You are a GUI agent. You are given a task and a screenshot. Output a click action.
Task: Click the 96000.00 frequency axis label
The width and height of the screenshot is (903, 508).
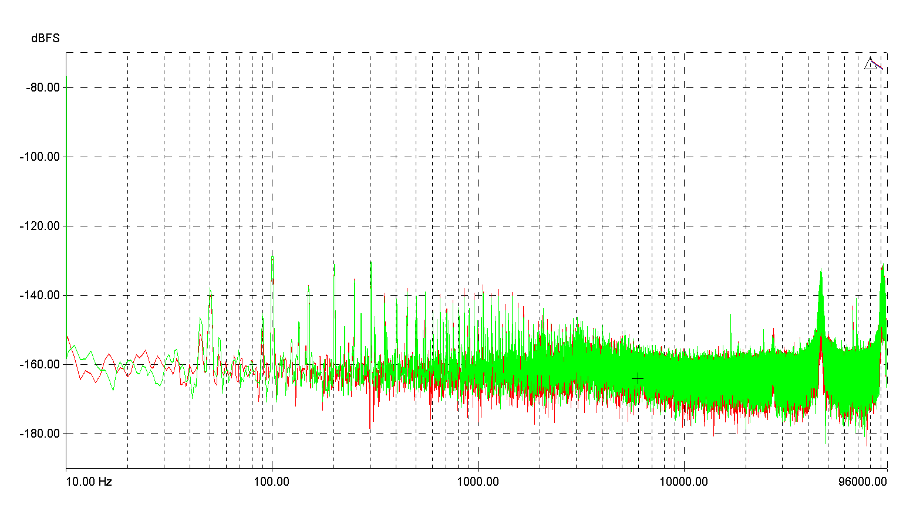point(862,482)
